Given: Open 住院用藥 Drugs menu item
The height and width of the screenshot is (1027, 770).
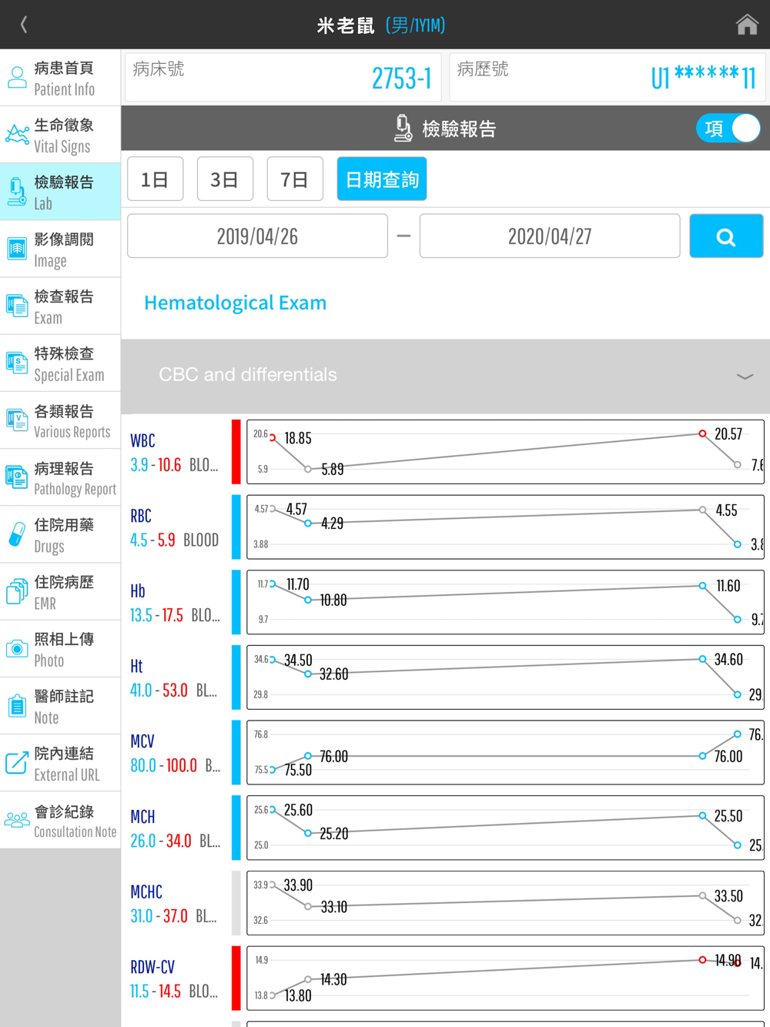Looking at the screenshot, I should pos(60,534).
